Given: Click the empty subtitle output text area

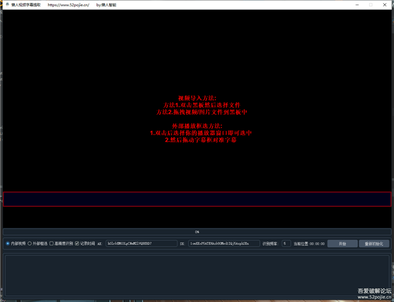Looking at the screenshot, I should pos(197,275).
